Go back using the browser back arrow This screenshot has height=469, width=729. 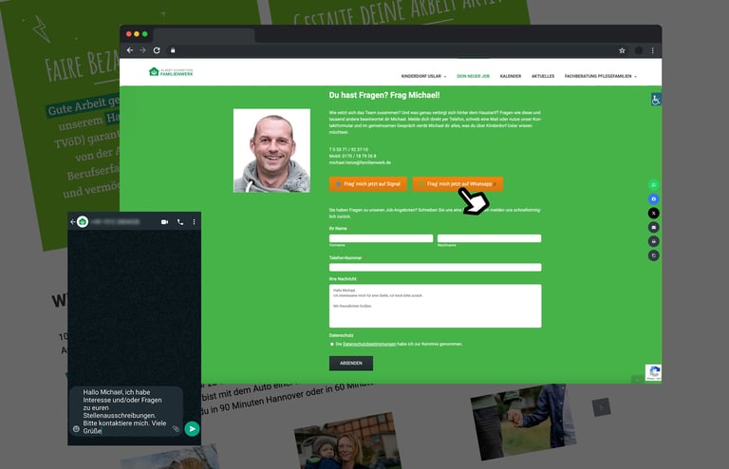(130, 50)
